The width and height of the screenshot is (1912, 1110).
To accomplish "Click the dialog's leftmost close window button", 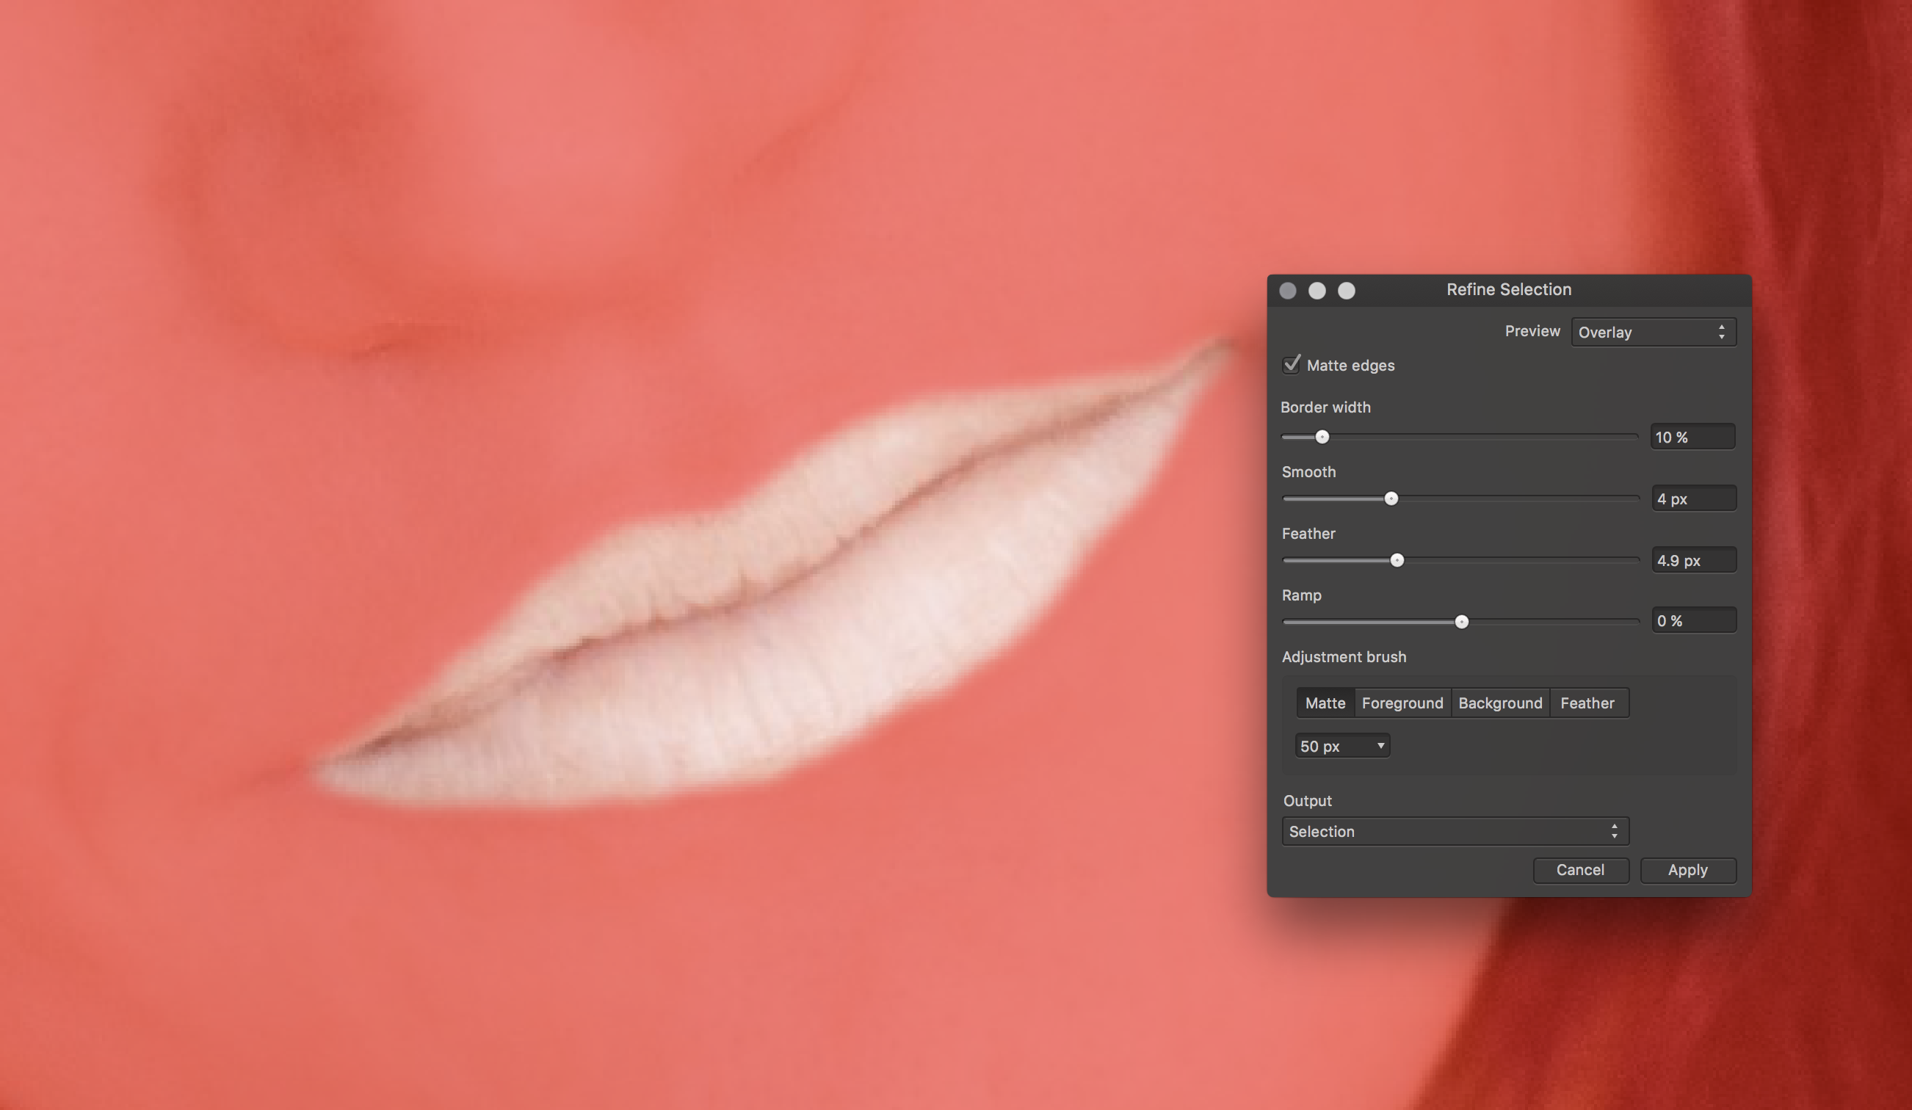I will [x=1288, y=291].
